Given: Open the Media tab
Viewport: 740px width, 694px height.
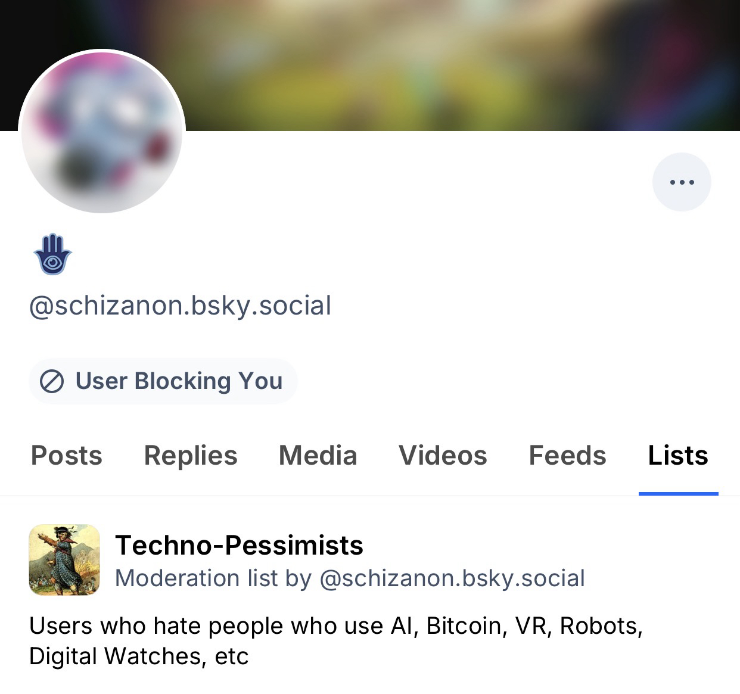Looking at the screenshot, I should (318, 456).
